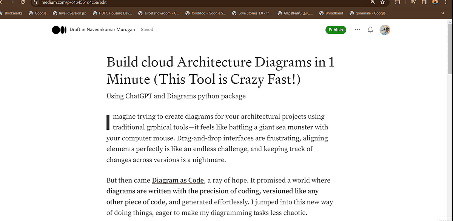Click the site info icon beside the URL
This screenshot has width=453, height=221.
[35, 2]
